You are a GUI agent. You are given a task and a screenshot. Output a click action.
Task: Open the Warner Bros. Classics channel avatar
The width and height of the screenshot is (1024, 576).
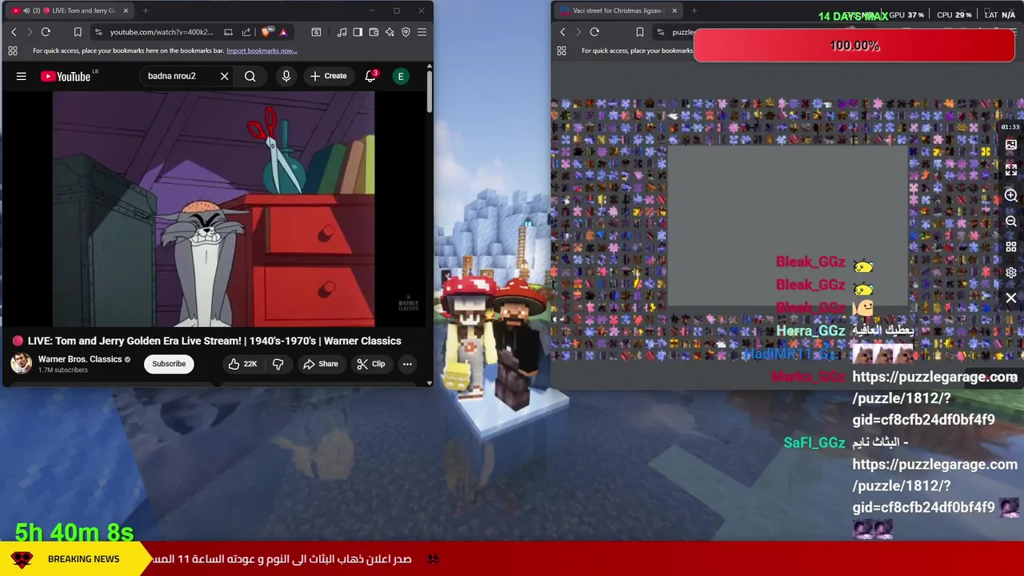pos(21,363)
